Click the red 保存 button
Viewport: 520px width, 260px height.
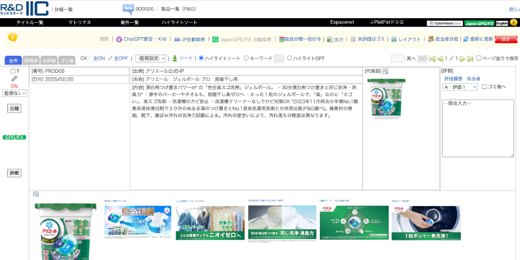coord(506,39)
